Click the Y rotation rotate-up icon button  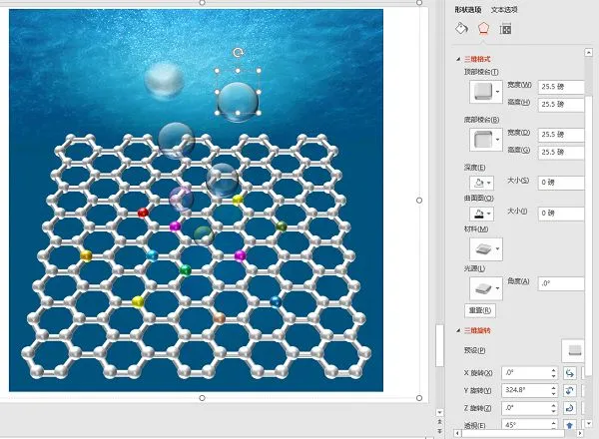pyautogui.click(x=570, y=390)
